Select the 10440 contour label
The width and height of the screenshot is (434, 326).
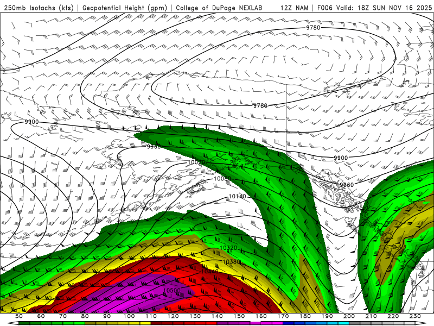tap(209, 271)
